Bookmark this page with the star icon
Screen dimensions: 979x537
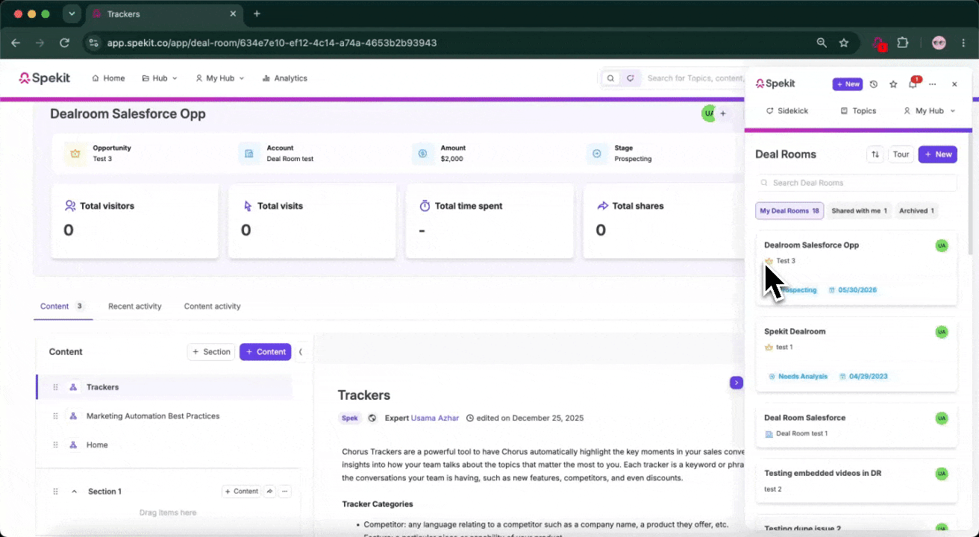click(x=844, y=43)
